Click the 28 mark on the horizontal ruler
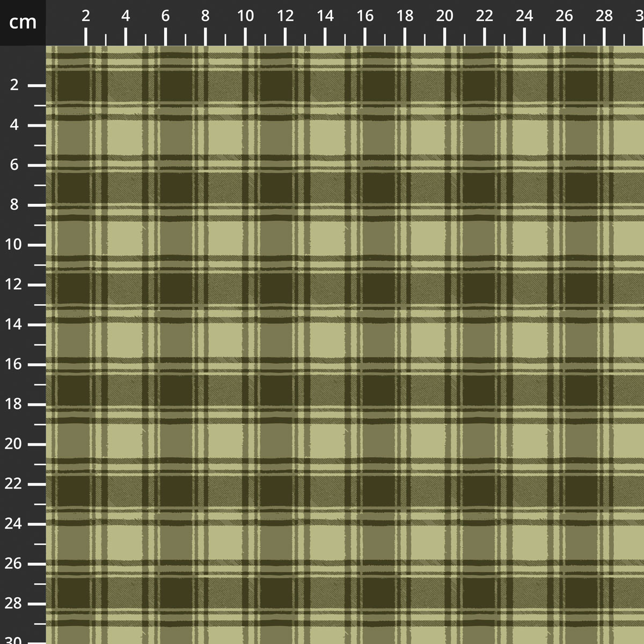 (x=604, y=16)
